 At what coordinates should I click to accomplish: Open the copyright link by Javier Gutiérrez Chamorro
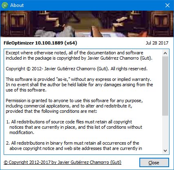pos(62,162)
